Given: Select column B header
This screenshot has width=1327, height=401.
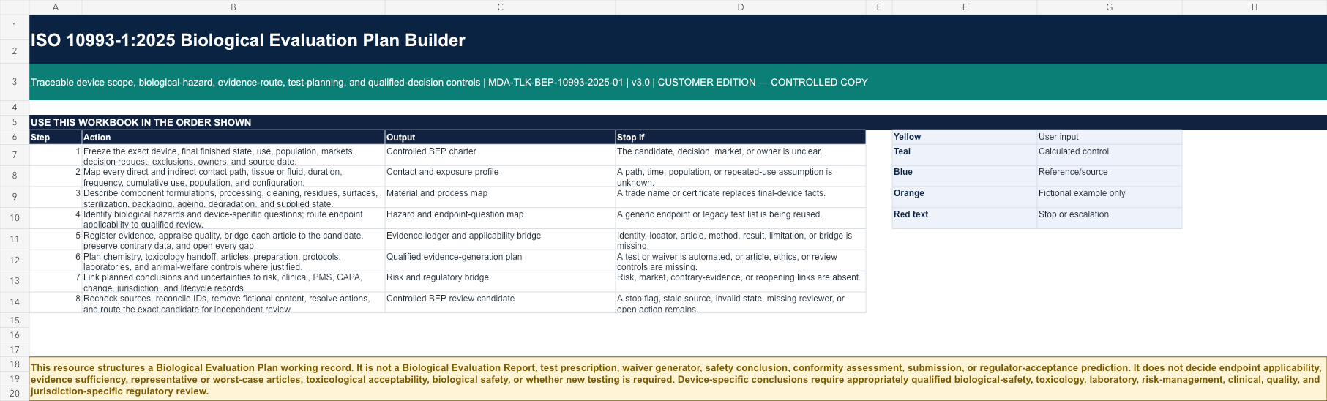Looking at the screenshot, I should (x=233, y=7).
